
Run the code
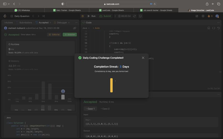coord(91,16)
